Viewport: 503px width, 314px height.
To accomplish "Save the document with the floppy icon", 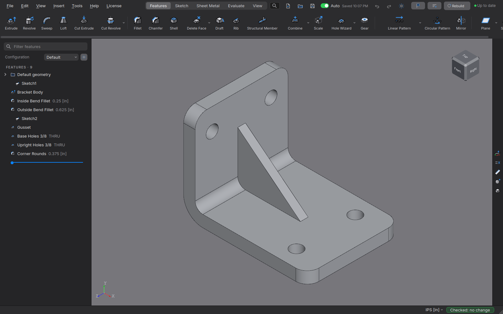I will [x=312, y=6].
